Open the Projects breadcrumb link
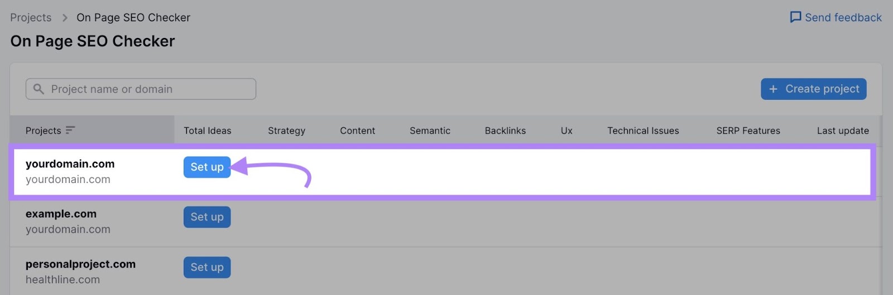The height and width of the screenshot is (295, 893). (31, 18)
